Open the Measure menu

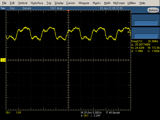[84, 3]
